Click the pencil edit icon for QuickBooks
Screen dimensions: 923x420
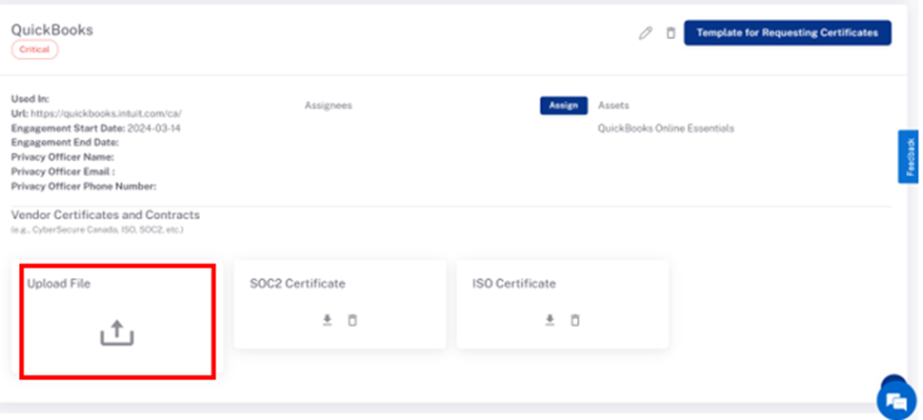click(646, 33)
